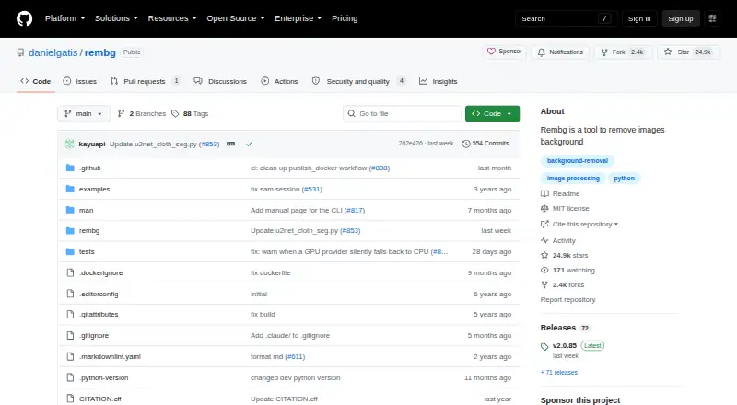Open the tests folder

[87, 252]
